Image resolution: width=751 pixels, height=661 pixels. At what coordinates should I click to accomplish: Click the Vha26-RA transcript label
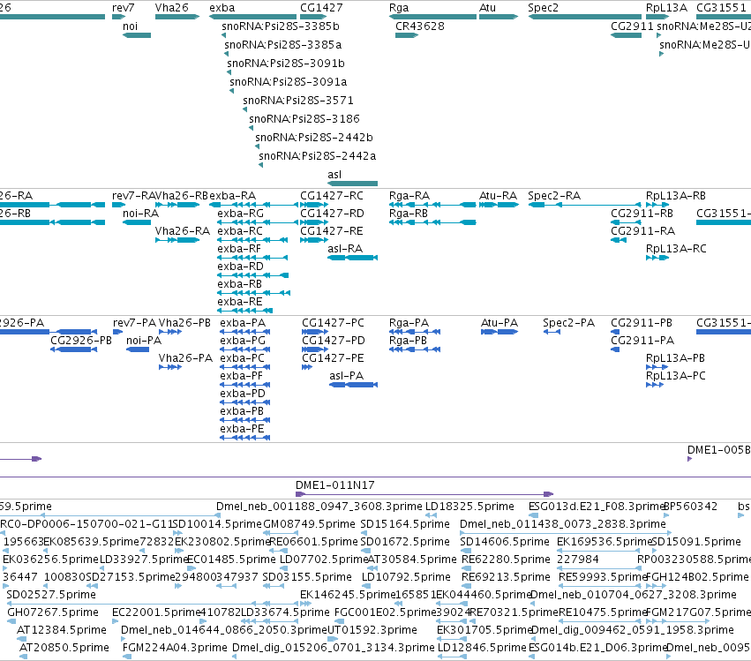point(183,231)
